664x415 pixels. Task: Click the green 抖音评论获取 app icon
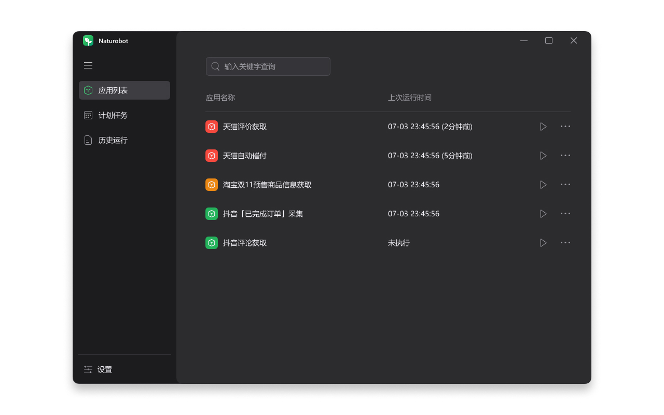[212, 243]
